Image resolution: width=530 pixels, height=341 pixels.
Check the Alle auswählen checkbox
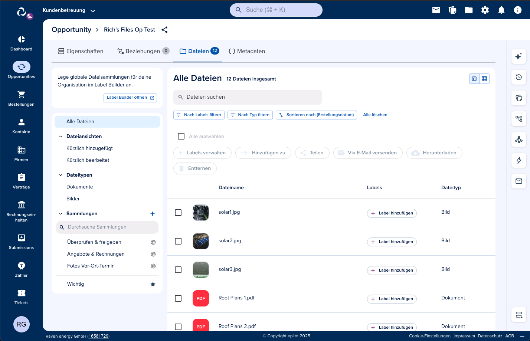click(181, 136)
